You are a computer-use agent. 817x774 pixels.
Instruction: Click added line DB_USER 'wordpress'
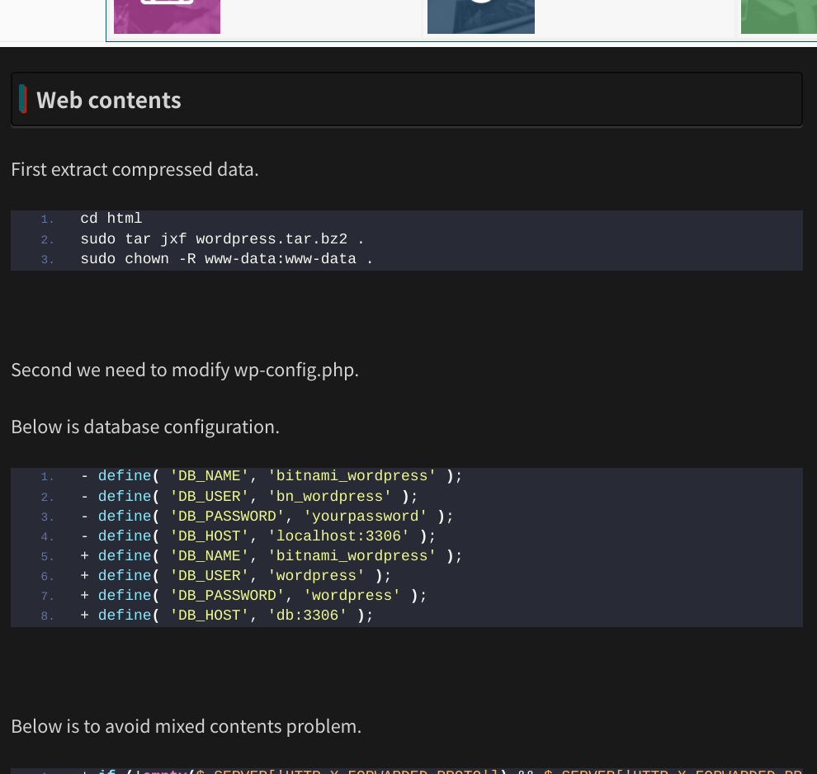(235, 576)
